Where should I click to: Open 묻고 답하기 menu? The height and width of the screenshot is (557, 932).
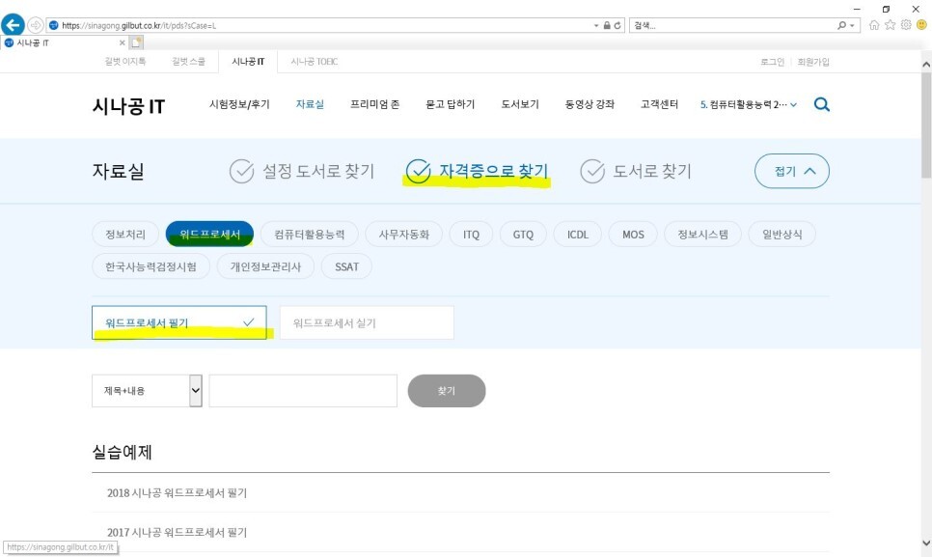[450, 104]
